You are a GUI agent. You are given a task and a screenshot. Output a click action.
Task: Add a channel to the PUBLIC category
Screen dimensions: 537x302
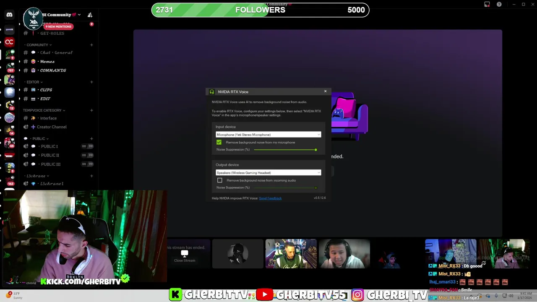click(91, 138)
